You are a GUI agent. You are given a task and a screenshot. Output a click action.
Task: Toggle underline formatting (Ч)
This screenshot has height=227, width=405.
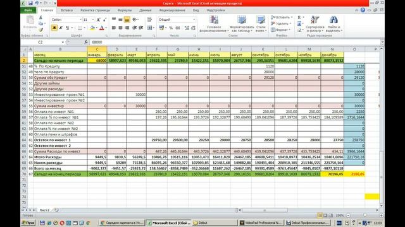click(68, 28)
